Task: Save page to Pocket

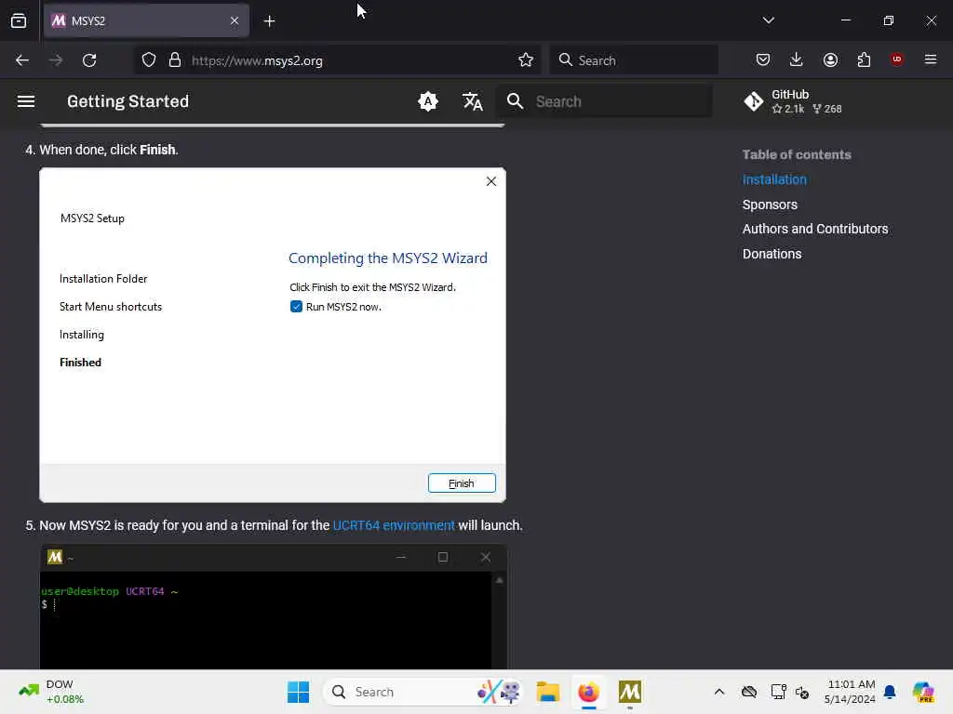Action: point(763,59)
